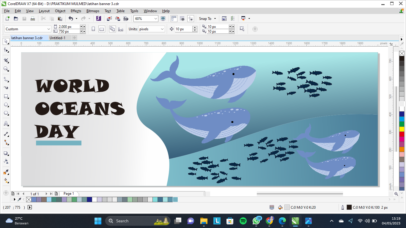Select the Rectangle tool
The height and width of the screenshot is (228, 406).
[x=6, y=96]
